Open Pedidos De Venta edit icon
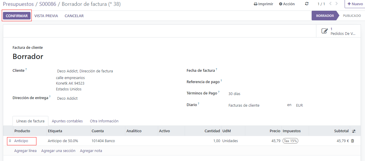The width and height of the screenshot is (365, 161). click(325, 31)
